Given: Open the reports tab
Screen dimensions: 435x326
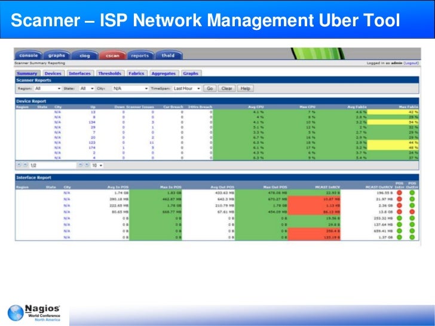Looking at the screenshot, I should (x=140, y=56).
